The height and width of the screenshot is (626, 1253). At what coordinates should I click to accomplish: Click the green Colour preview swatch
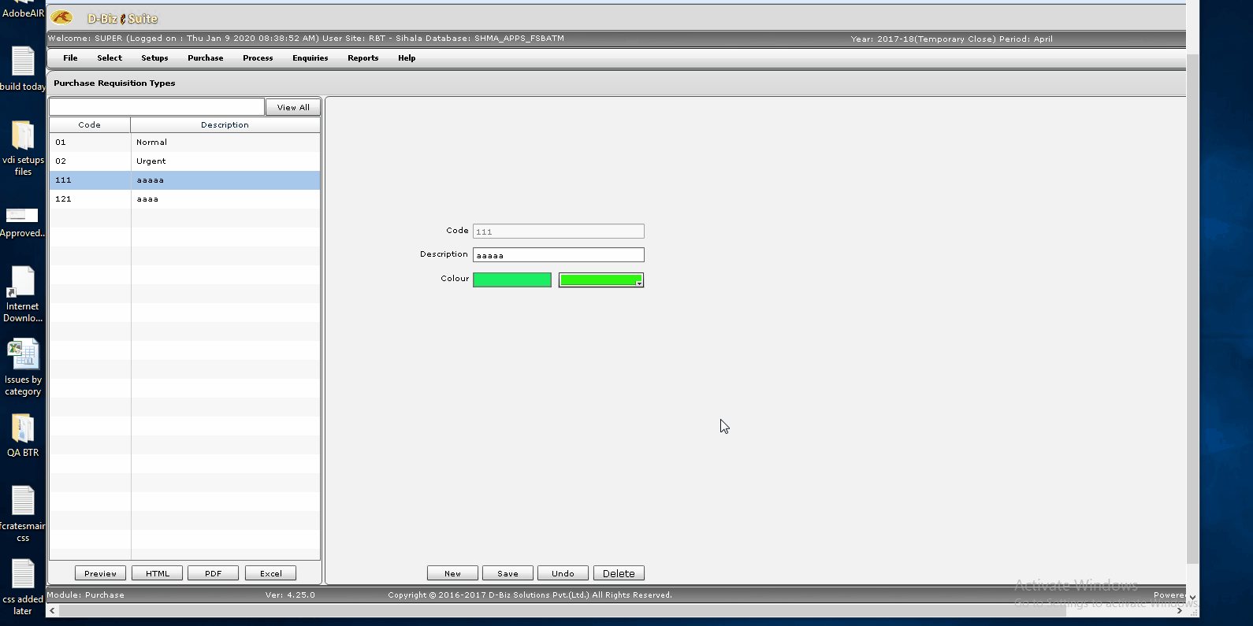pyautogui.click(x=512, y=280)
